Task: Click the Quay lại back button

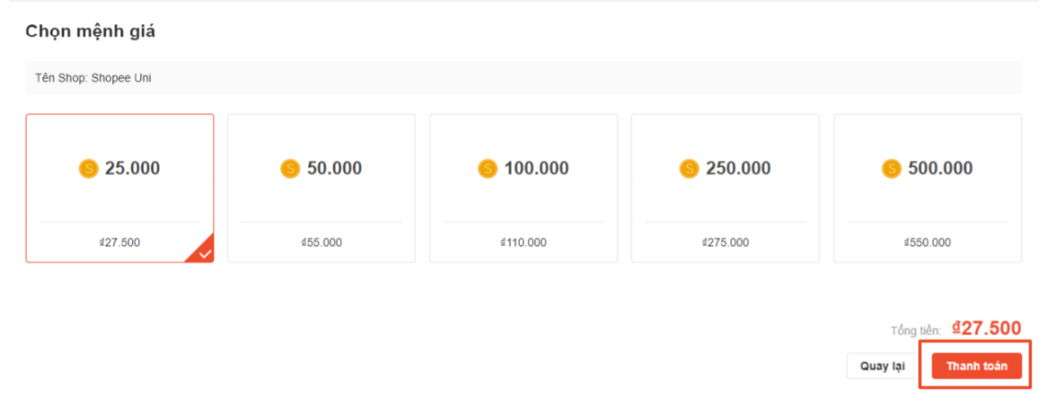Action: pos(882,366)
